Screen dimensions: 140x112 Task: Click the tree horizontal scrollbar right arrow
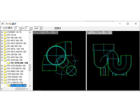(27, 89)
